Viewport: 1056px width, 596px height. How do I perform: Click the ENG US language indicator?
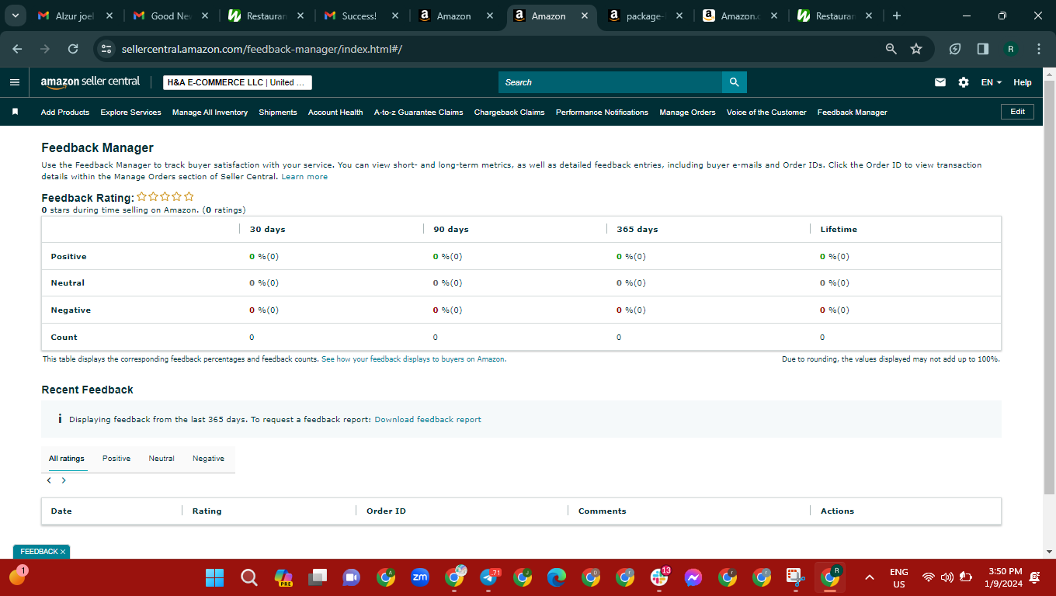pyautogui.click(x=898, y=578)
